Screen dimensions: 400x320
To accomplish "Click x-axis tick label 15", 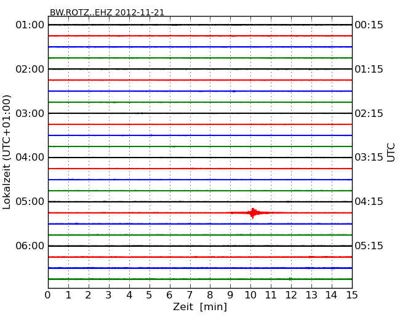I will tap(352, 295).
